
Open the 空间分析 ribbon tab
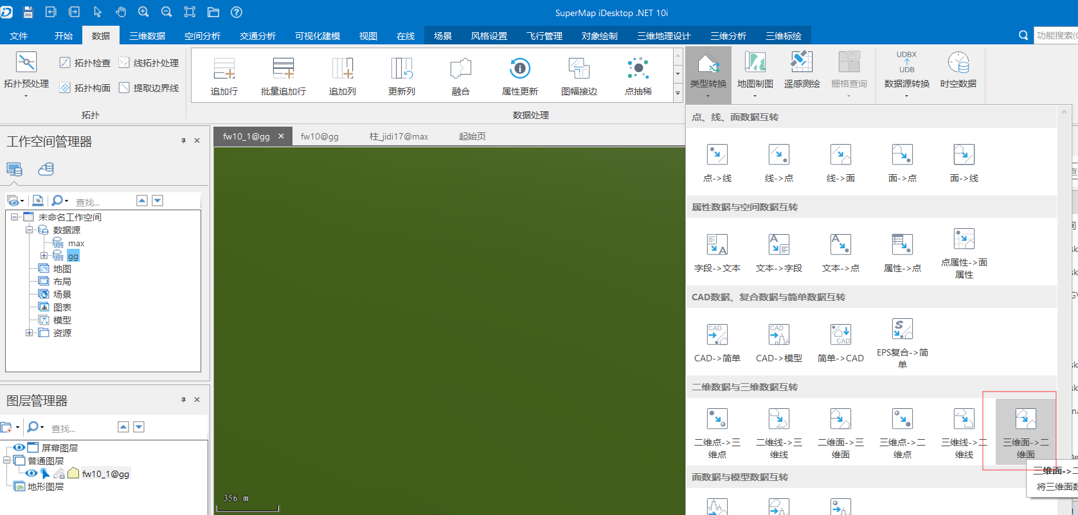click(202, 36)
